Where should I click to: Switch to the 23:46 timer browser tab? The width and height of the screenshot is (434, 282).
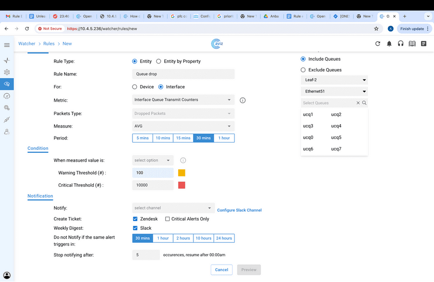(62, 16)
